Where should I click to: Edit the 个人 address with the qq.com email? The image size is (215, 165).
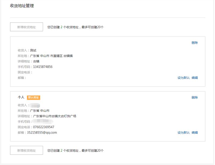(x=195, y=132)
